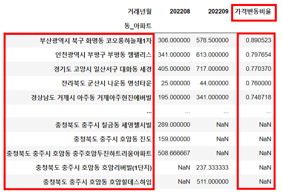
Task: Click 202209 NaN in 세영첼시빌 row
Action: point(222,125)
